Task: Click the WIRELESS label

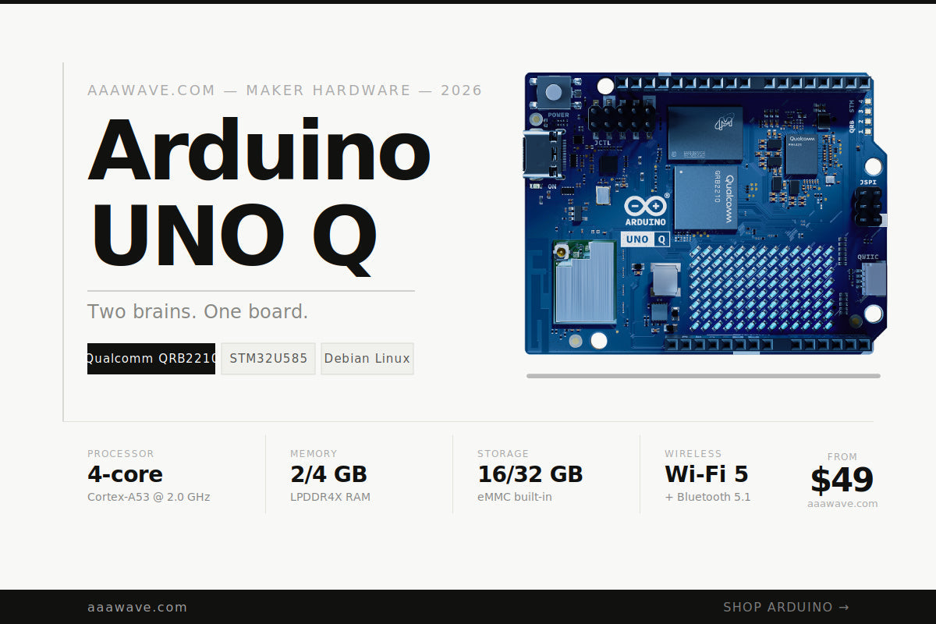Action: (693, 454)
